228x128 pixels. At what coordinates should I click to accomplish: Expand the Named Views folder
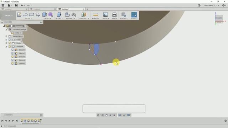6,36
